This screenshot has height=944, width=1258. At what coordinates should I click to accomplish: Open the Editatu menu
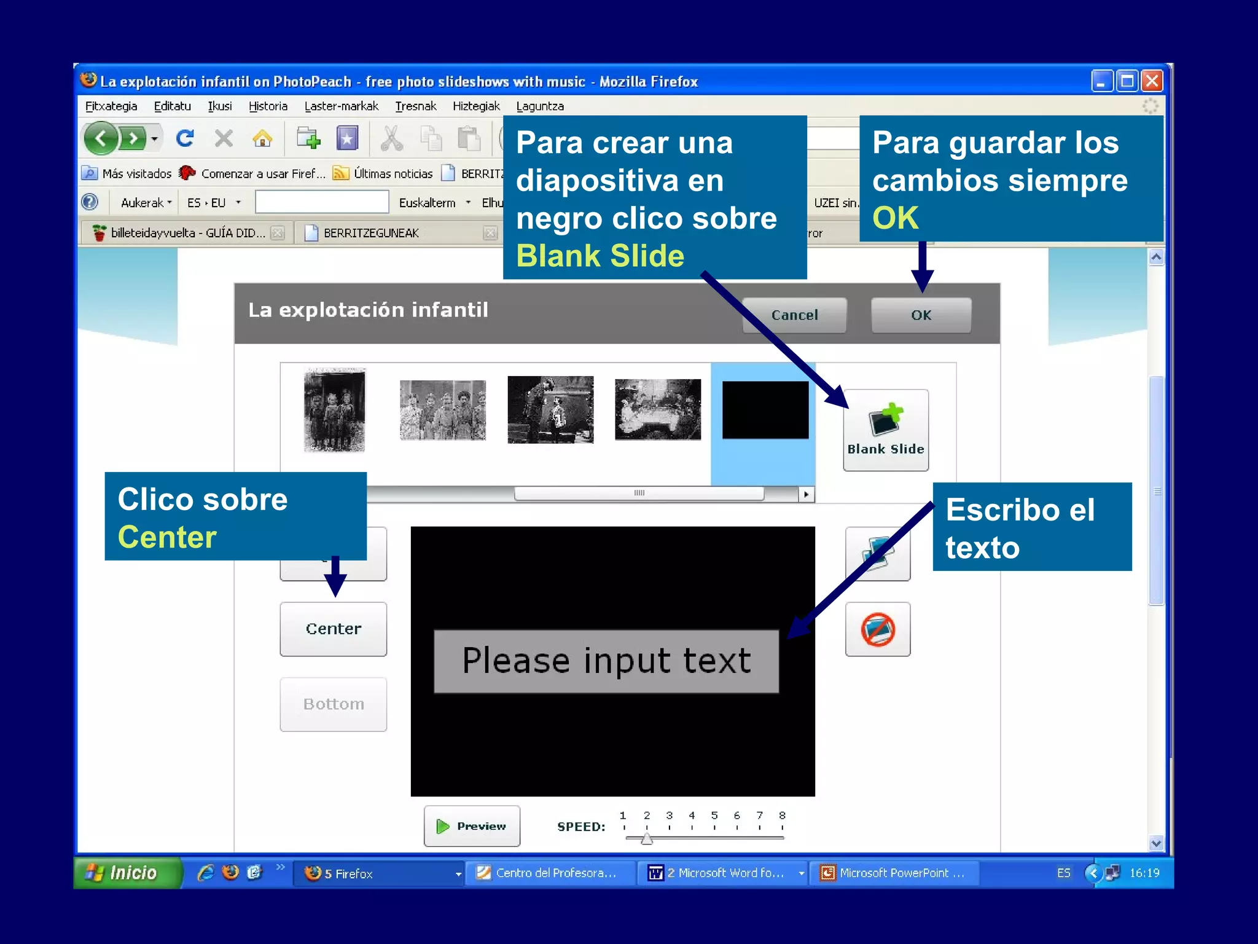(172, 106)
